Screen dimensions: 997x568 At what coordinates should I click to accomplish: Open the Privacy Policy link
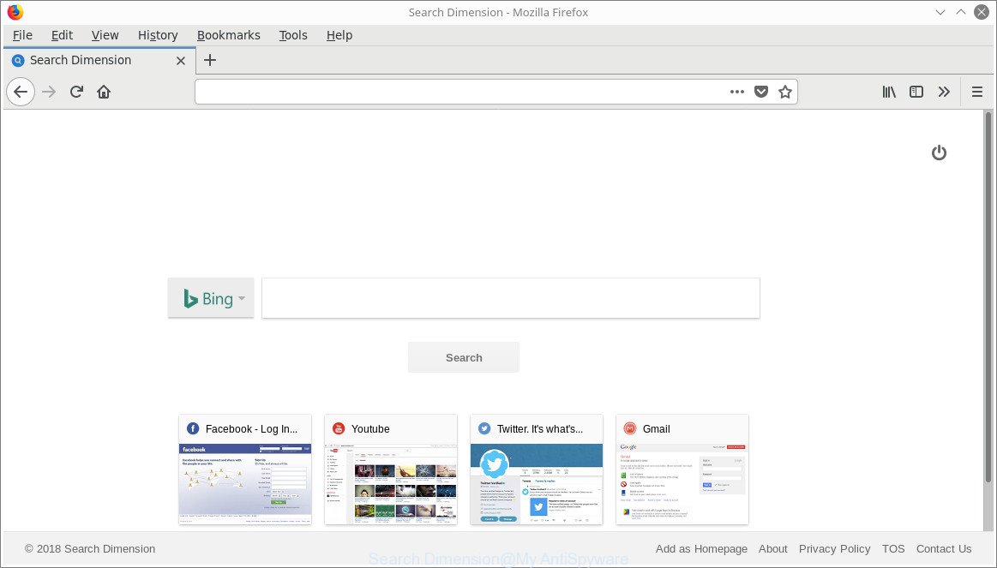pos(834,549)
